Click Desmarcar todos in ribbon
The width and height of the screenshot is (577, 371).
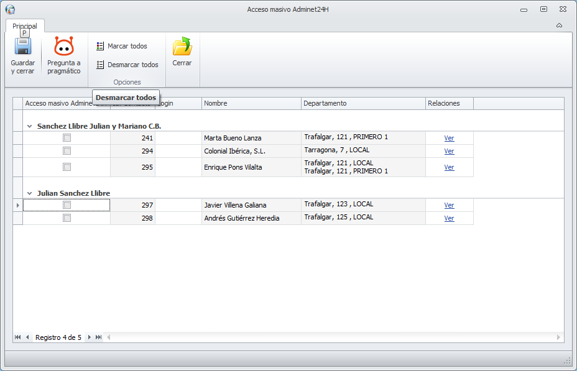127,65
